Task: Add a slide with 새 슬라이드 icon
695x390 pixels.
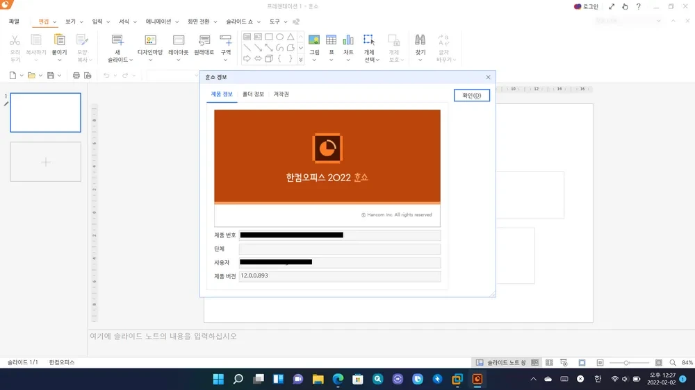Action: 117,40
